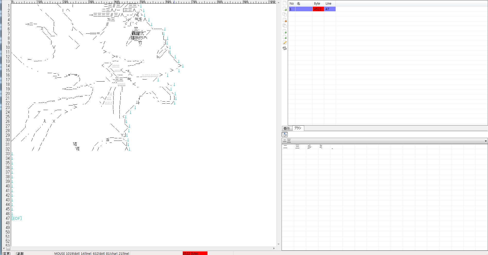Select the ブラシ tab

298,128
